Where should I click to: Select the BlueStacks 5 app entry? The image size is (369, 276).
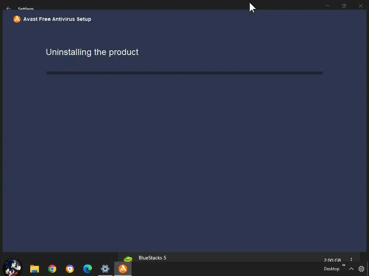coord(239,257)
